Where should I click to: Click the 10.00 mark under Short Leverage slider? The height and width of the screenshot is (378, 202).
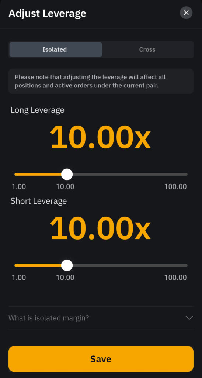[x=65, y=278]
